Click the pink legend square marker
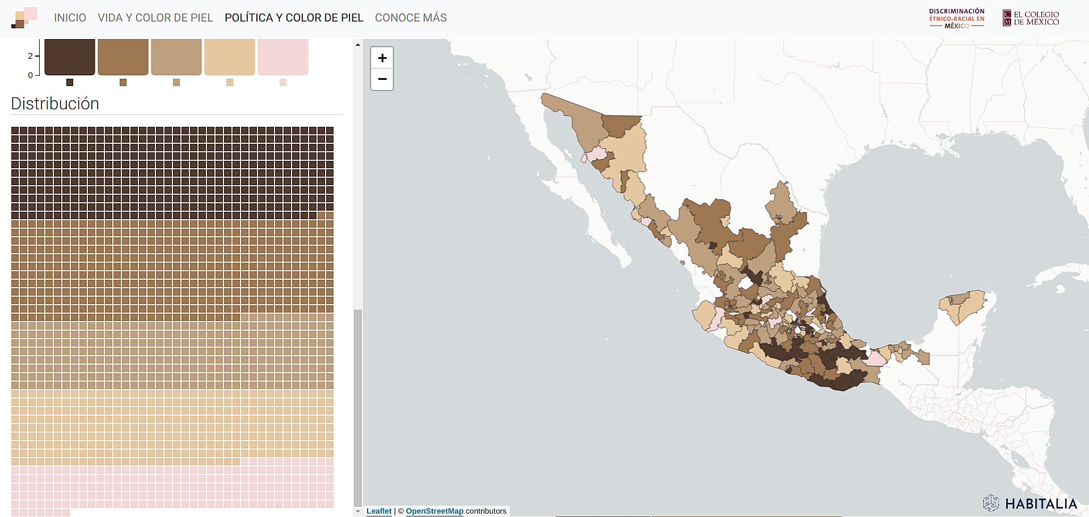1089x517 pixels. [x=283, y=83]
